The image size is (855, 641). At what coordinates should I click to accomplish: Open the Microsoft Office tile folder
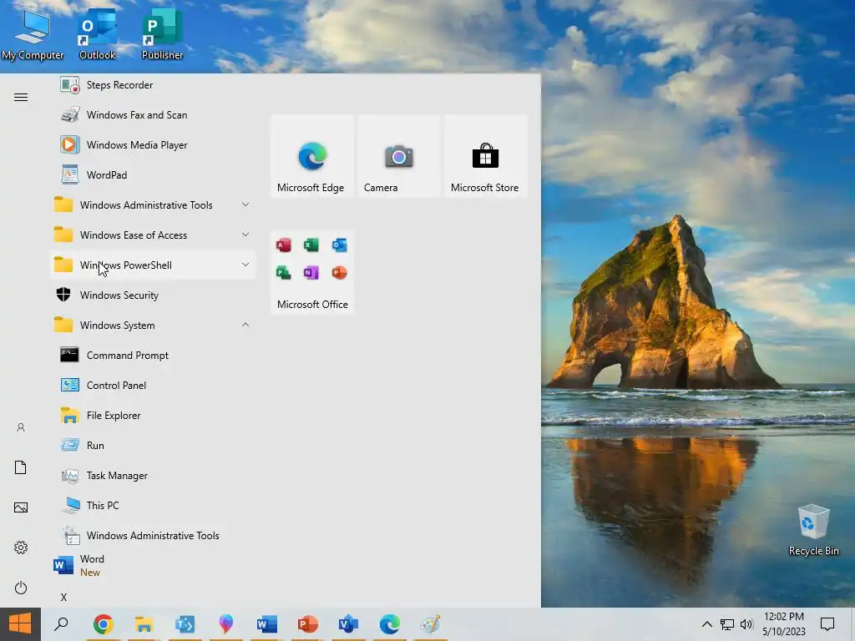[x=312, y=273]
